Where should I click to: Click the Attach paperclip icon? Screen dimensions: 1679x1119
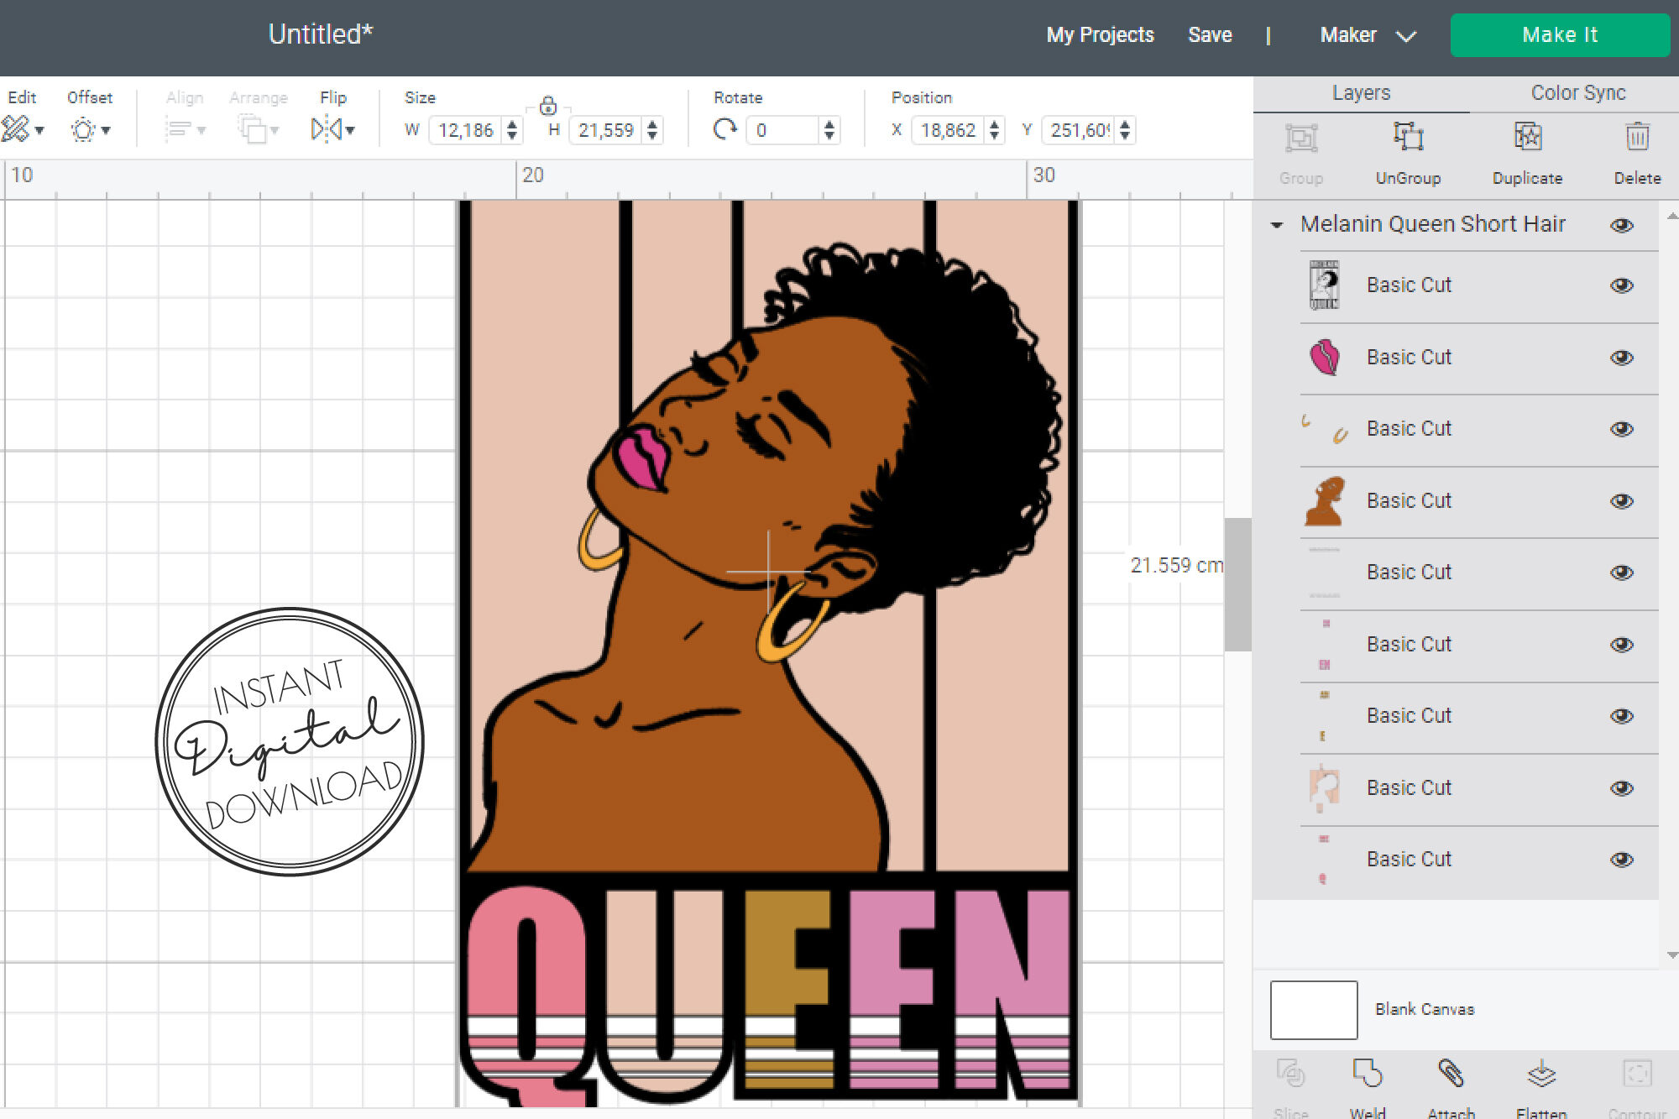(1451, 1075)
